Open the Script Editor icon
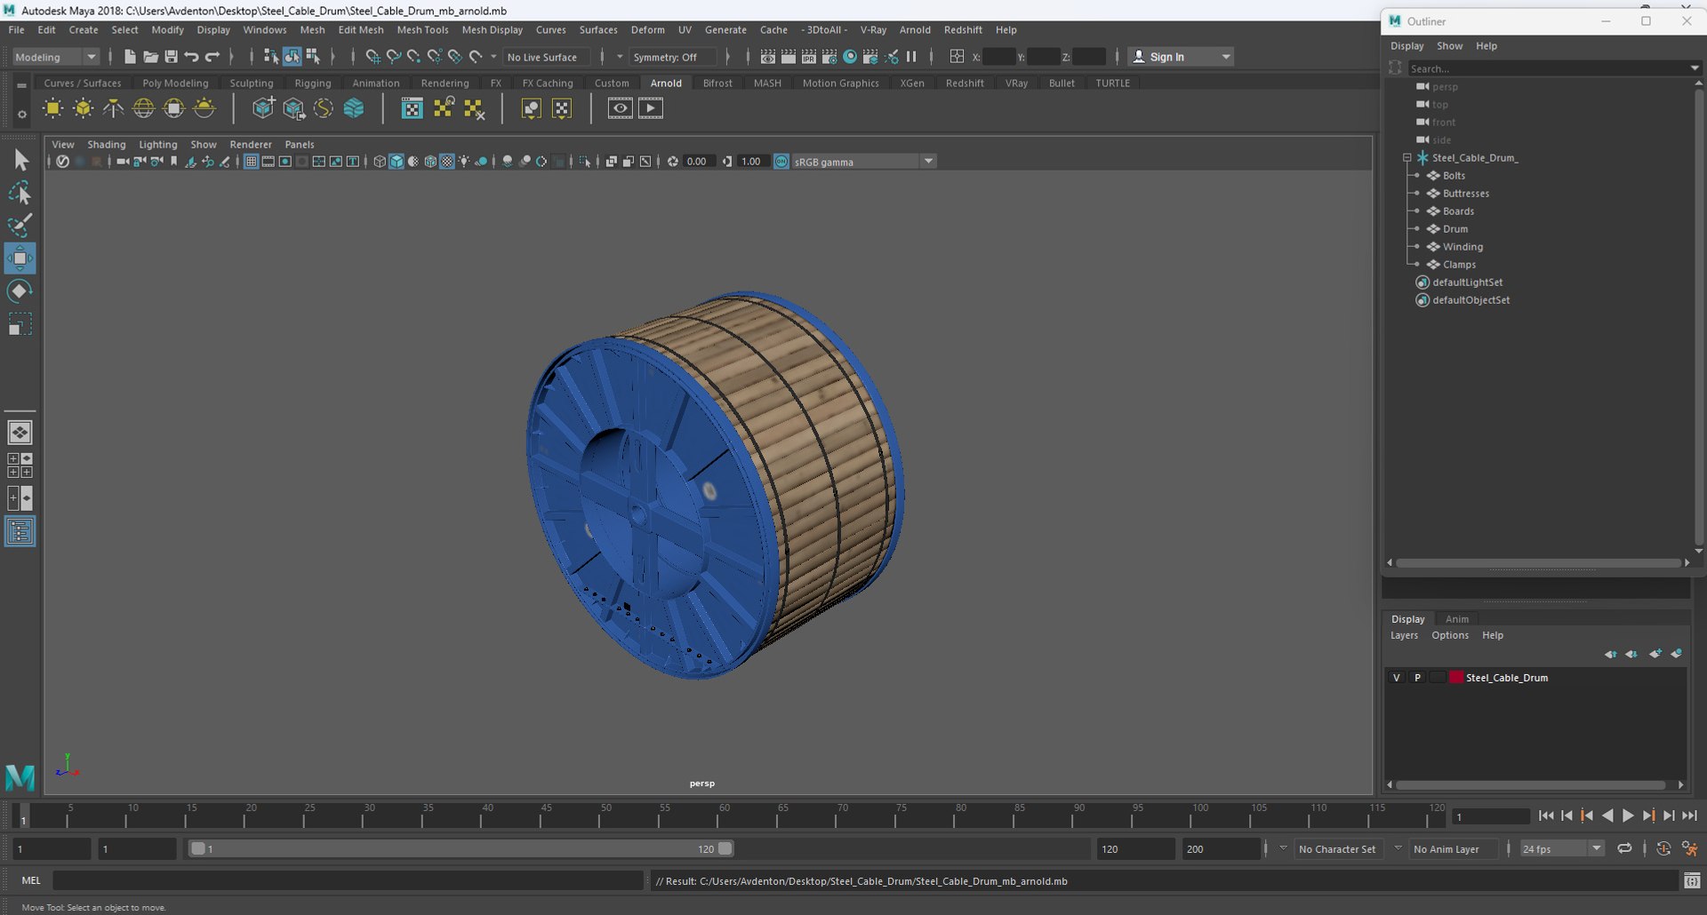The width and height of the screenshot is (1707, 915). pyautogui.click(x=1692, y=881)
